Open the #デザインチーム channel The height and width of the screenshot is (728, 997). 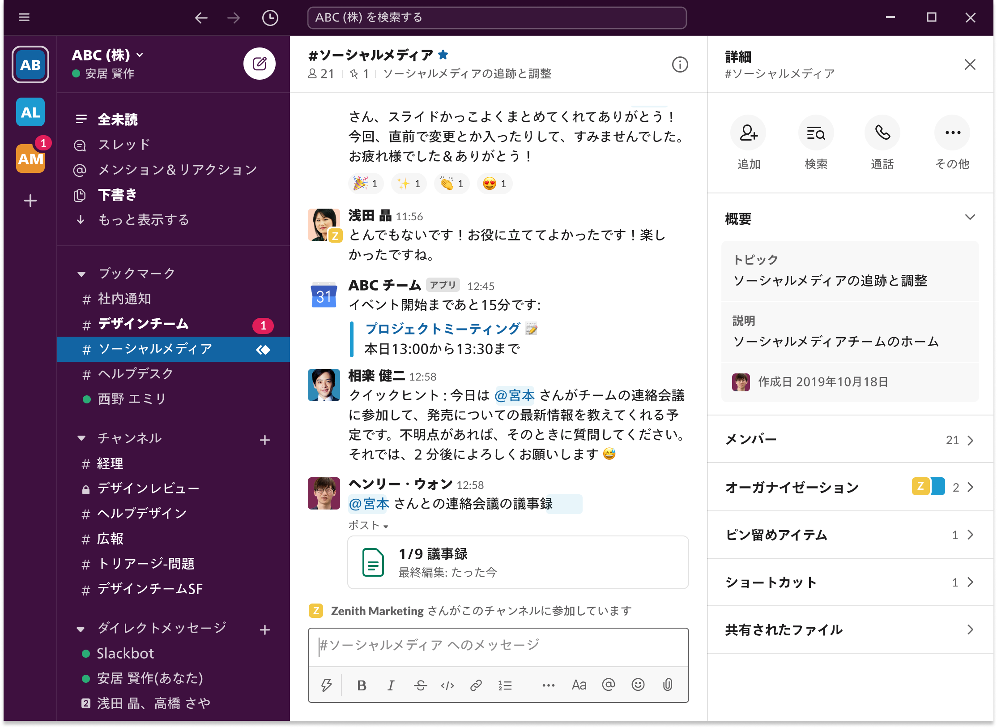click(x=174, y=324)
